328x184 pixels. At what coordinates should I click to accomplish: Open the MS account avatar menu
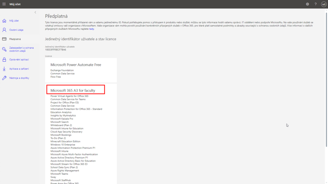[324, 4]
